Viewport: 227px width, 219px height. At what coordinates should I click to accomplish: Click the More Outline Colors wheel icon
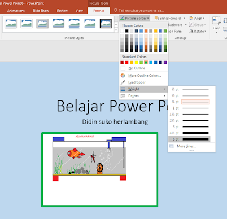(x=123, y=76)
